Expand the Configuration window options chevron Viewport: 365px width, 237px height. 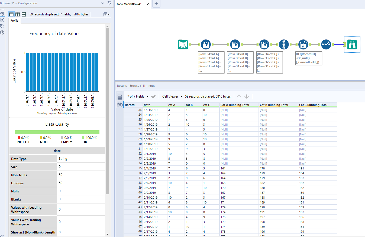pos(103,3)
